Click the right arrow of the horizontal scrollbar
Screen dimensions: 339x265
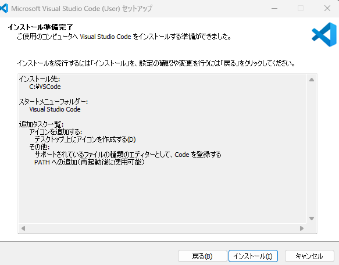[x=302, y=228]
